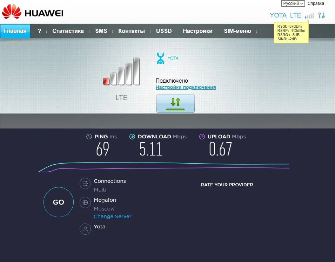The width and height of the screenshot is (335, 262).
Task: Click the Yota operator logo
Action: click(x=160, y=58)
